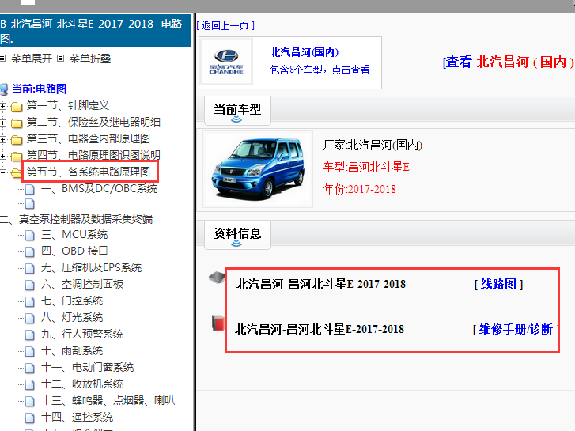Image resolution: width=575 pixels, height=431 pixels.
Task: Open 无、压缩机及EPS系统 diagram
Action: (x=91, y=267)
